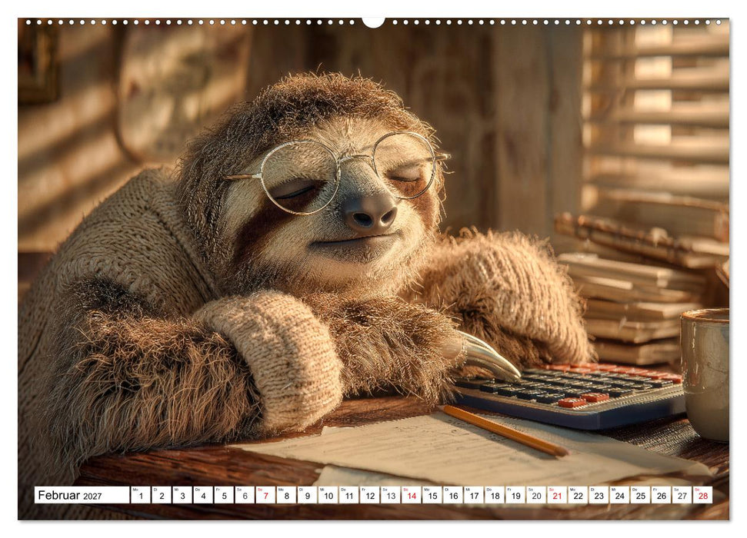
Task: Select red Sunday date 21
Action: tap(557, 495)
